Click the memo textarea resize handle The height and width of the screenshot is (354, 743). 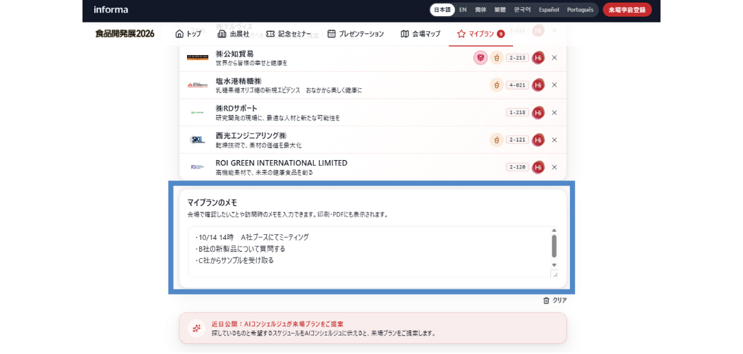pos(555,273)
